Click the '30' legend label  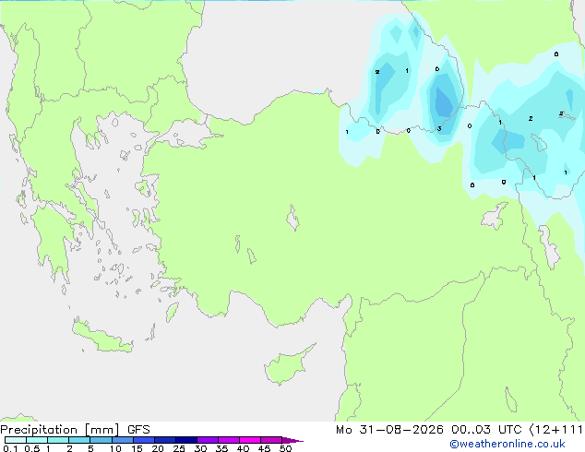200,448
